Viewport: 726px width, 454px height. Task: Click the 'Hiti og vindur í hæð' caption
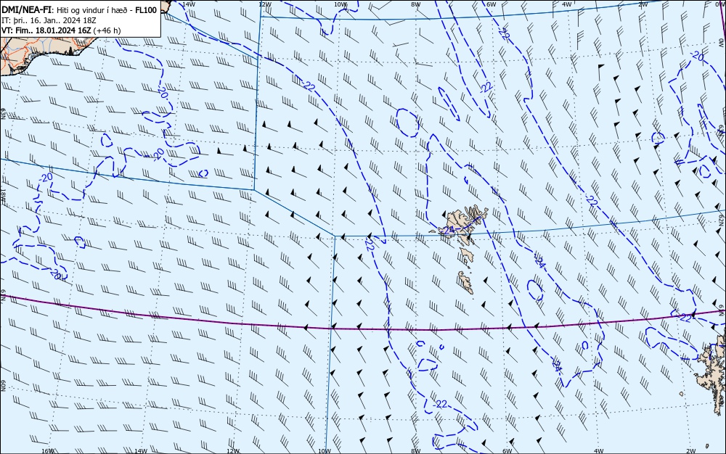click(94, 11)
